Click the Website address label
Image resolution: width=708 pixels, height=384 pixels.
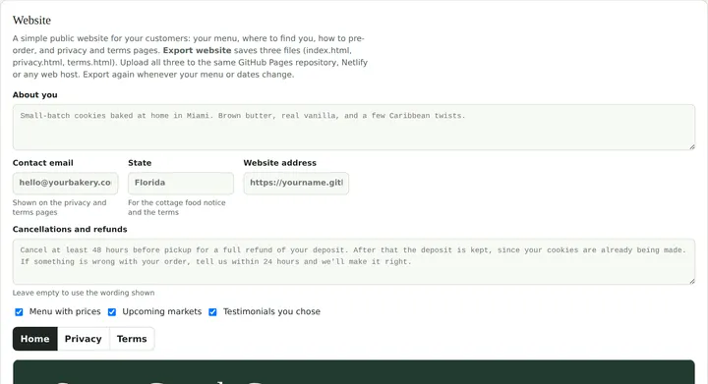point(280,163)
